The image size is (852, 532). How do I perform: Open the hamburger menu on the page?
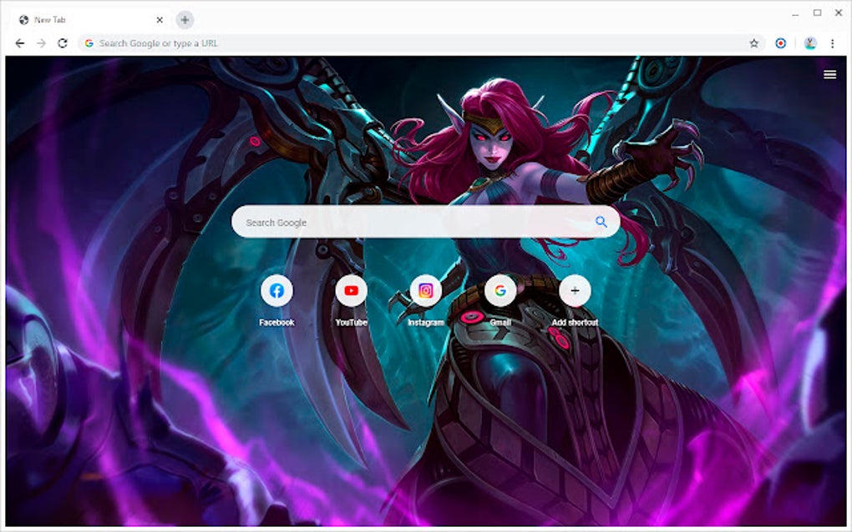click(829, 75)
